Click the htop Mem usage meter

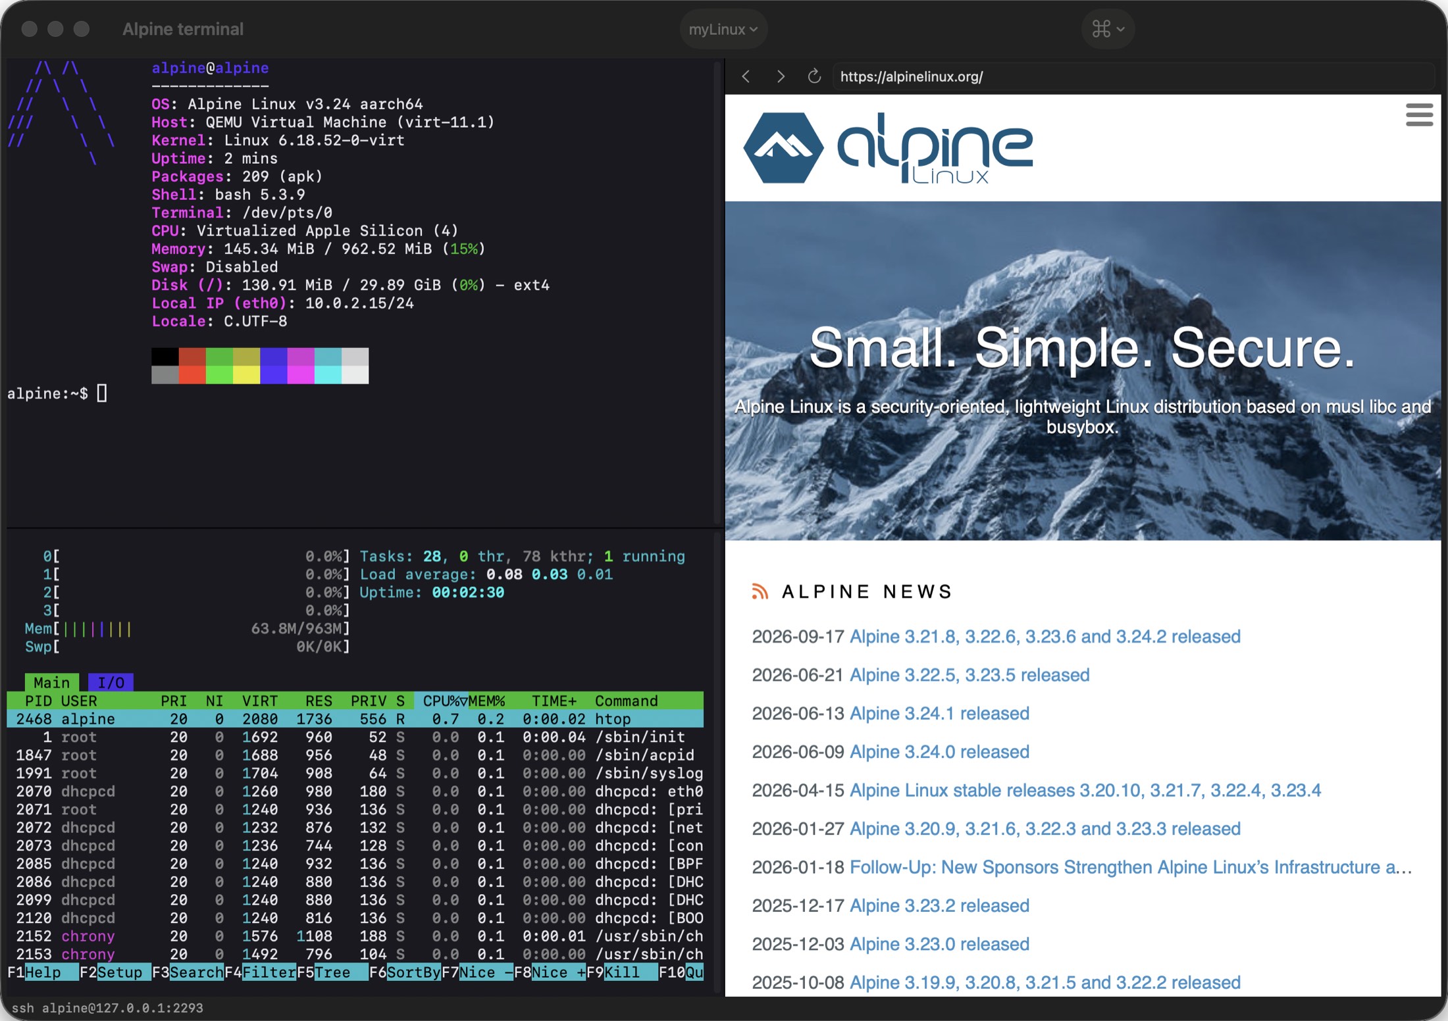click(188, 629)
